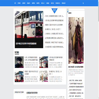Open the article title beside the man's portrait
Image resolution: width=99 pixels, height=99 pixels.
[31, 59]
